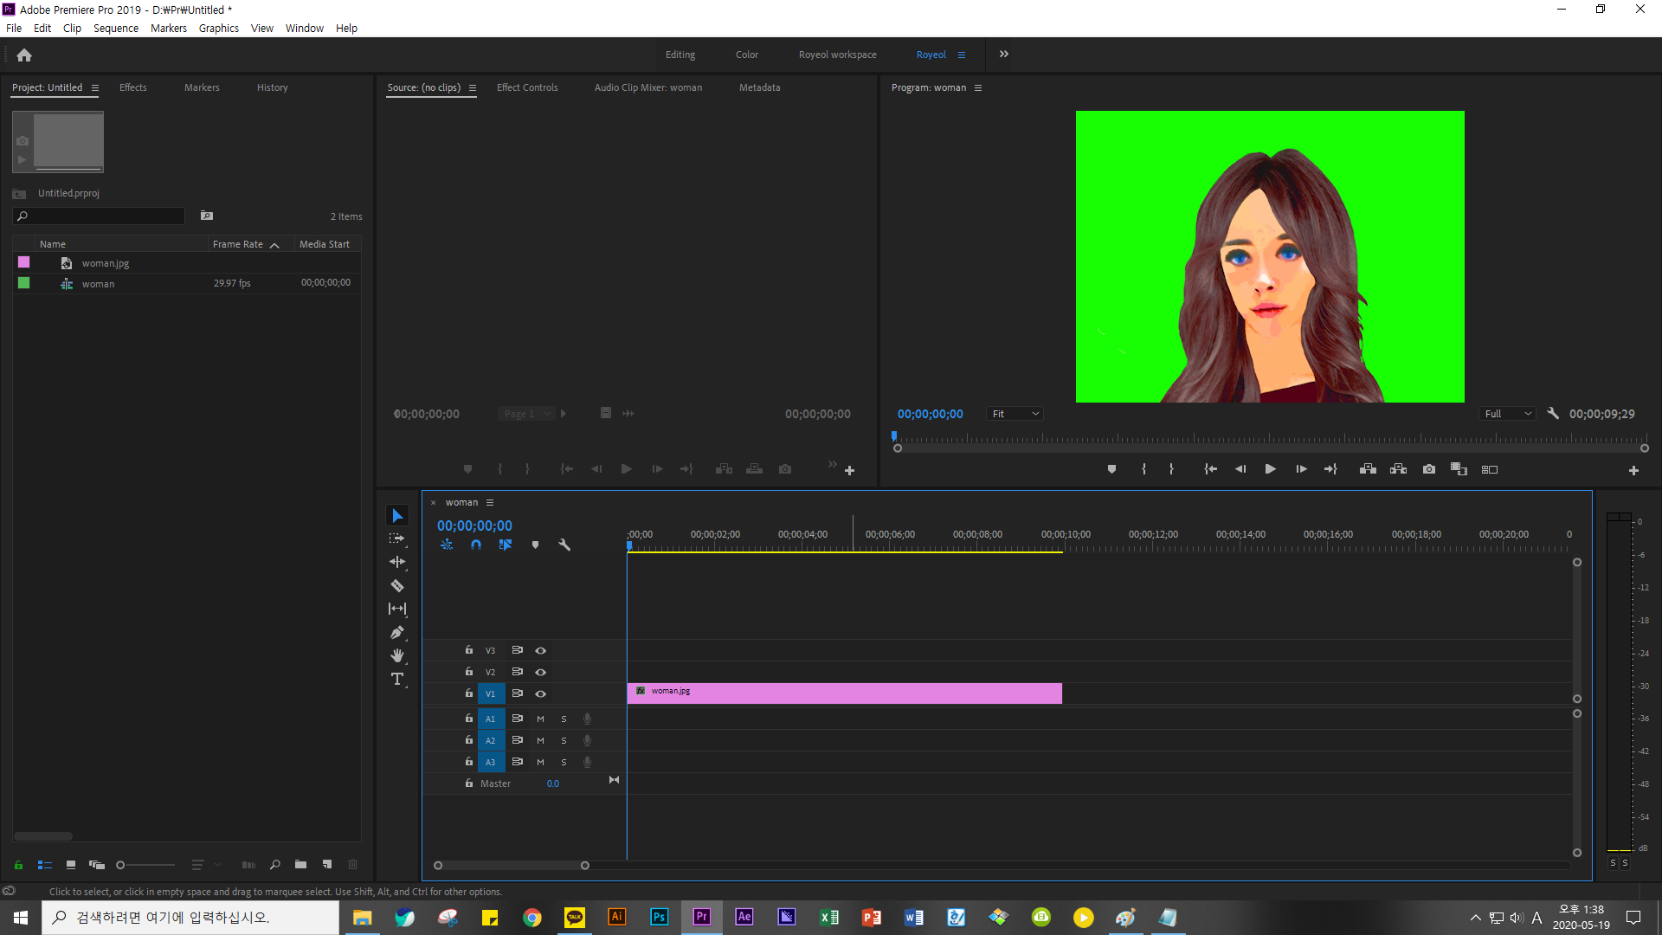This screenshot has height=935, width=1662.
Task: Expand the workspace overflow chevron
Action: tap(1004, 55)
